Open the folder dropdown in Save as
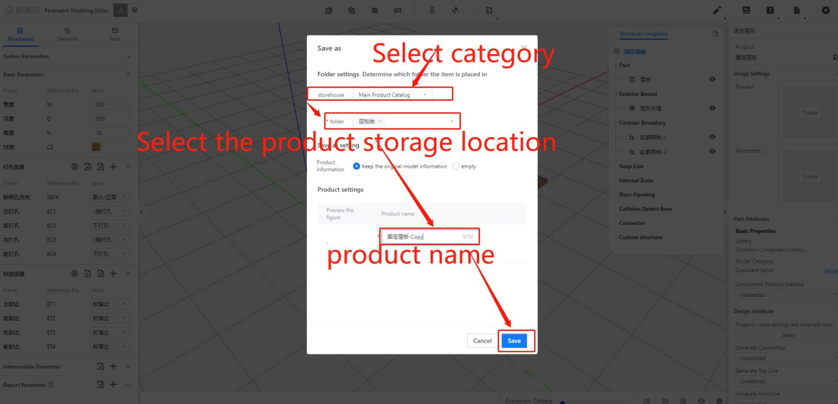Screen dimensions: 838x404 pos(406,121)
